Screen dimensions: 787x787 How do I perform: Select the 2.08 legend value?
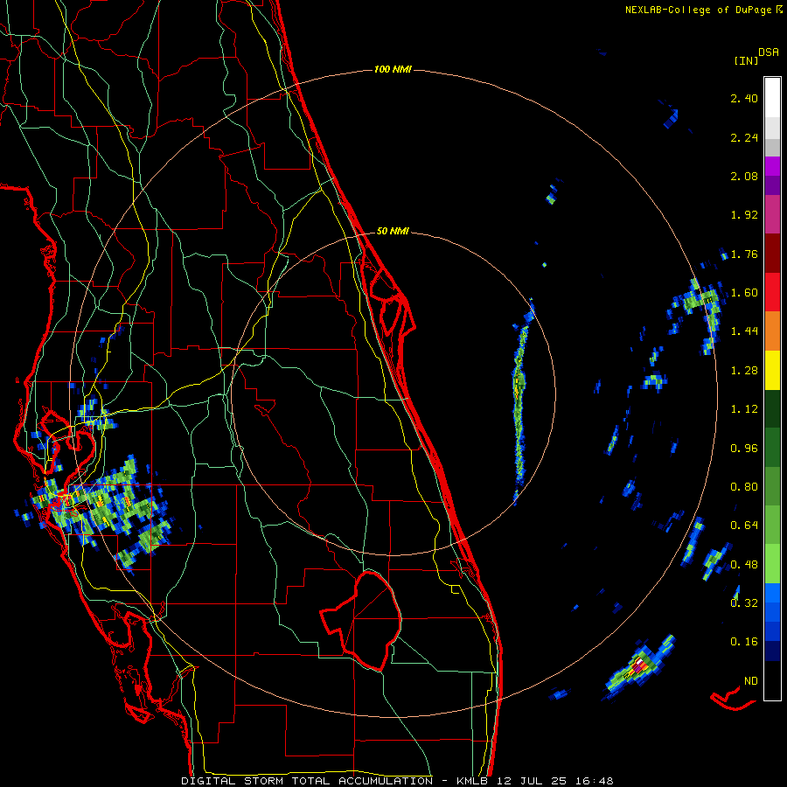point(744,176)
